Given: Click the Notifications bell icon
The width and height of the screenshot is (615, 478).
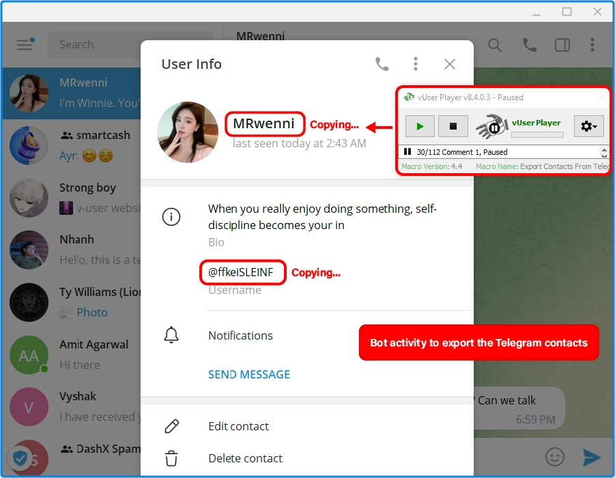Looking at the screenshot, I should click(171, 335).
